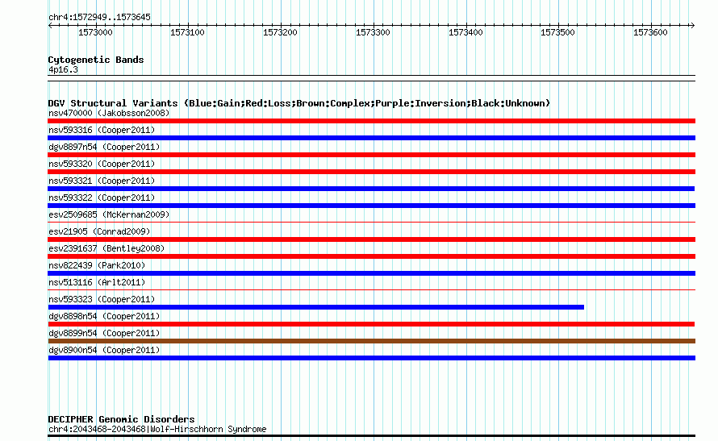Click the 1573600 ruler position
This screenshot has width=718, height=441.
point(651,32)
